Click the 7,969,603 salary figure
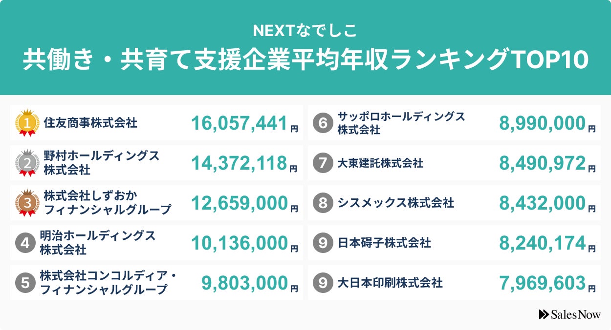 coord(542,283)
